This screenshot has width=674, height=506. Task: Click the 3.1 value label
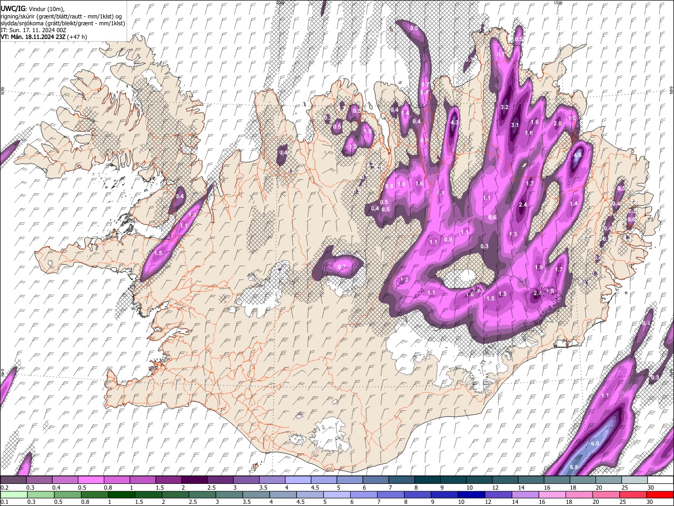pos(515,125)
